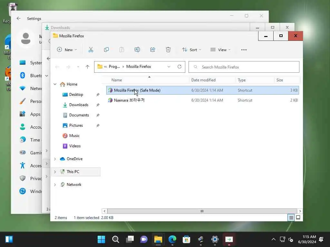Launch Microsoft Edge from taskbar
The width and height of the screenshot is (330, 247).
[172, 239]
